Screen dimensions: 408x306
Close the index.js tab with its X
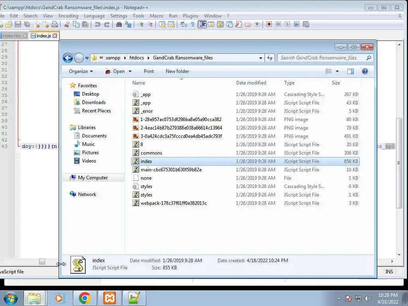[x=55, y=35]
